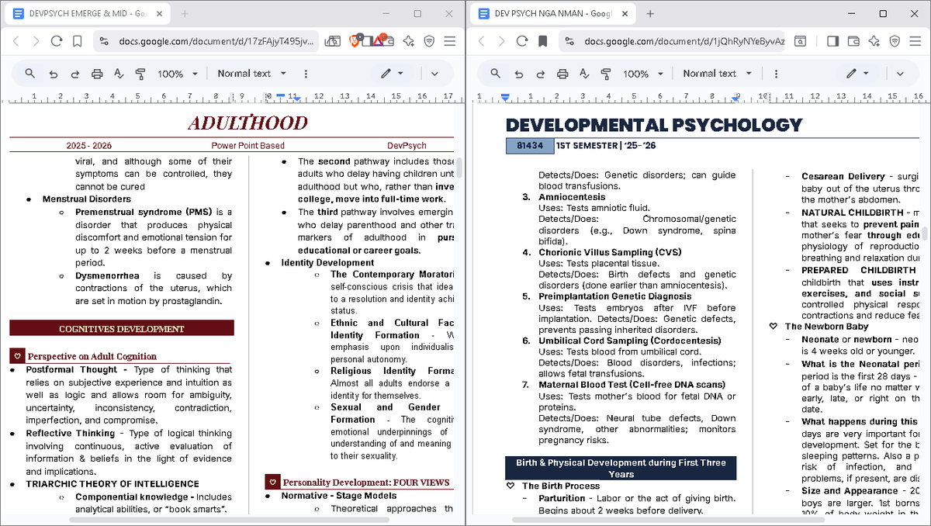Open Leo AI sparkle icon in right window
This screenshot has width=931, height=526.
(x=874, y=41)
